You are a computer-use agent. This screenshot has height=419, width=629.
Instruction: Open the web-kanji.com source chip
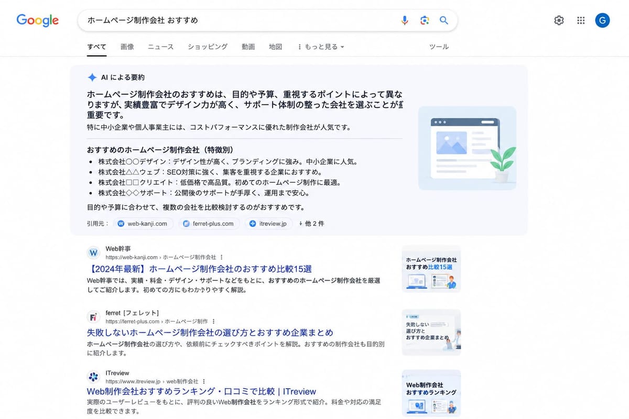point(143,224)
